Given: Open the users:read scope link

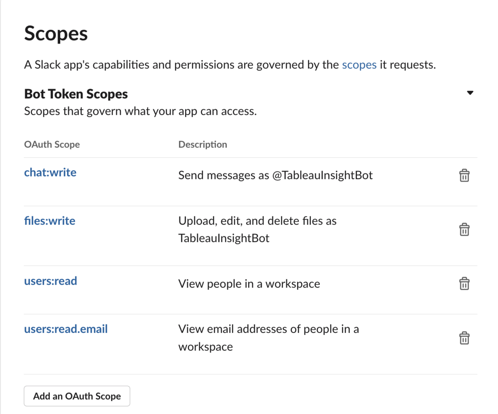Looking at the screenshot, I should pos(51,281).
